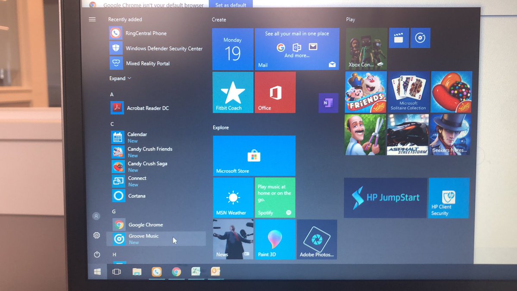Open the Microsoft Store tile
This screenshot has width=517, height=291.
(x=254, y=156)
